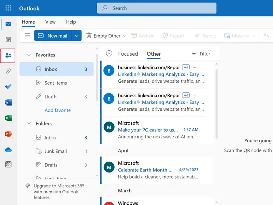Switch to the View ribbon tab
The image size is (273, 205).
pyautogui.click(x=50, y=22)
